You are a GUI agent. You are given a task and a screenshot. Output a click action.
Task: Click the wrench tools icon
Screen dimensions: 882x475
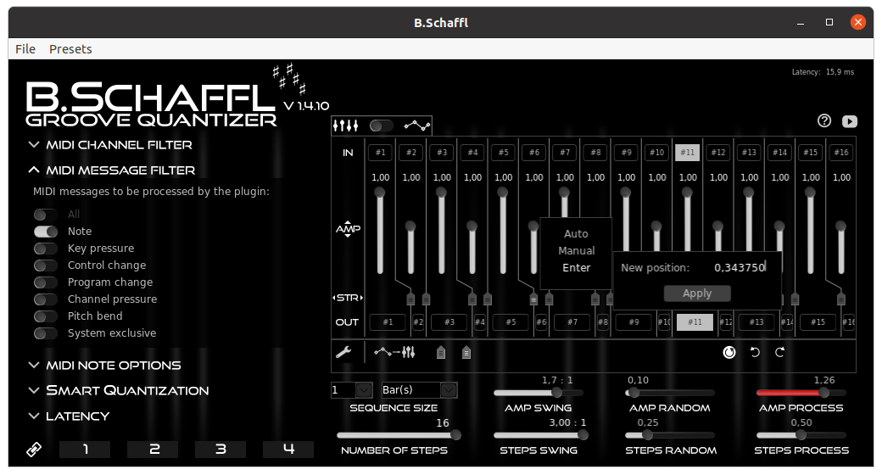[344, 352]
